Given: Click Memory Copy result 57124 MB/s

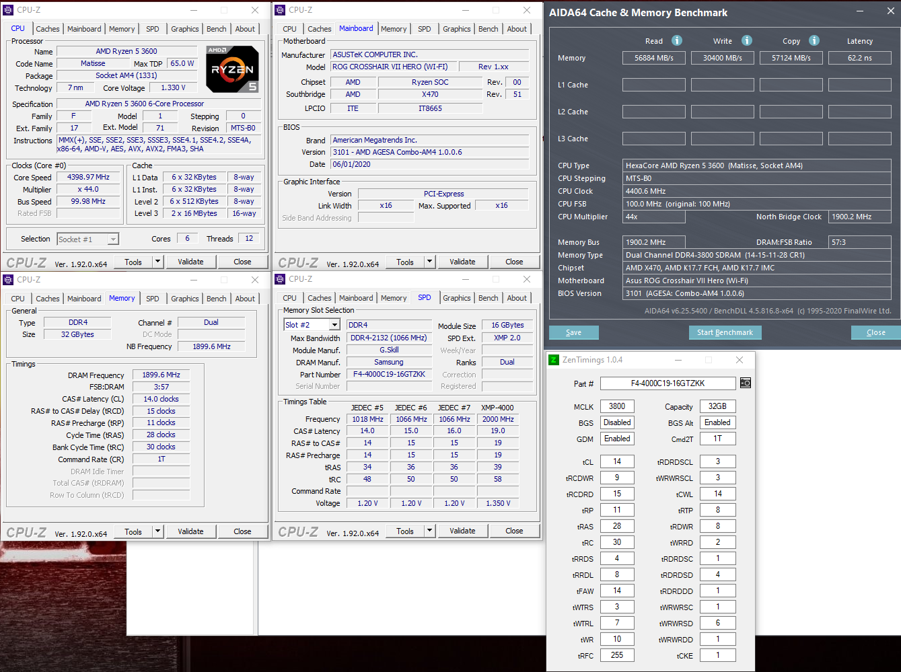Looking at the screenshot, I should pos(791,58).
